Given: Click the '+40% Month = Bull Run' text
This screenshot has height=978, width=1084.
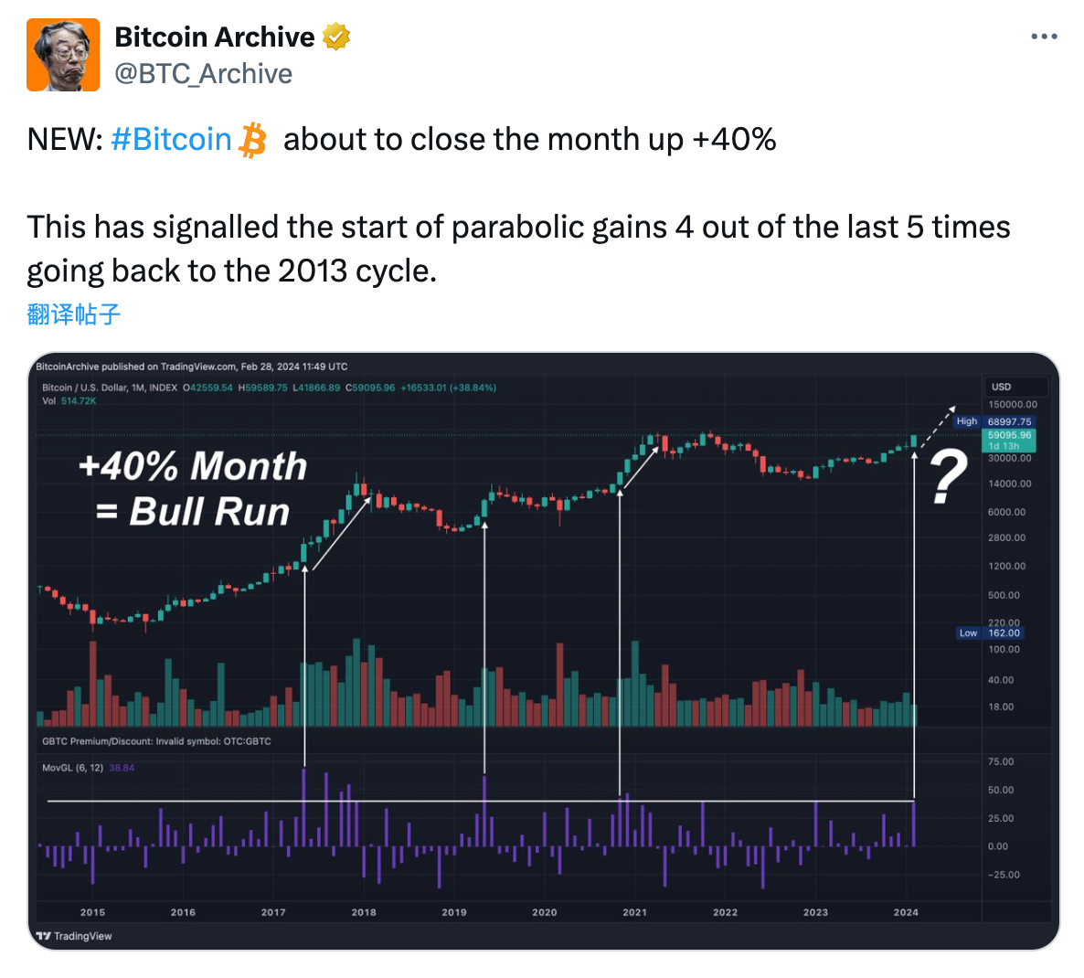Looking at the screenshot, I should point(193,488).
